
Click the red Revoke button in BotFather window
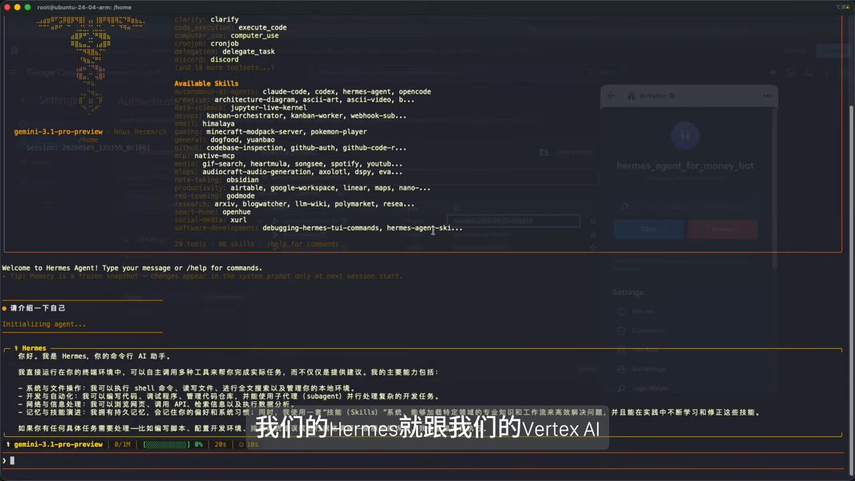pos(722,228)
